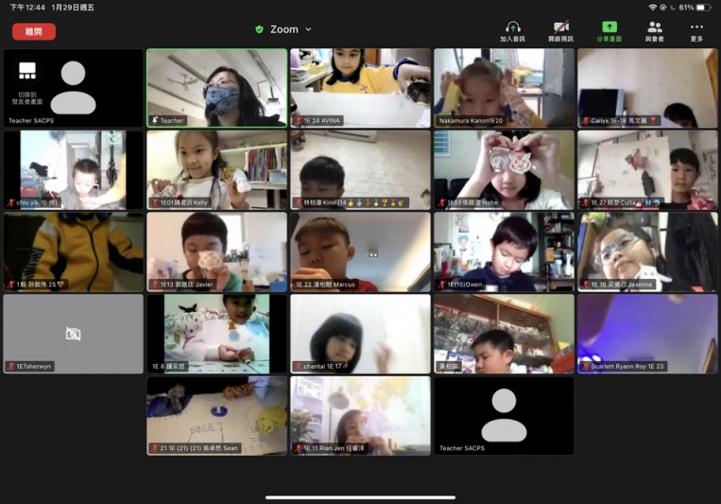This screenshot has height=504, width=721.
Task: Select the 1E 24 AVINA video tile
Action: point(360,87)
